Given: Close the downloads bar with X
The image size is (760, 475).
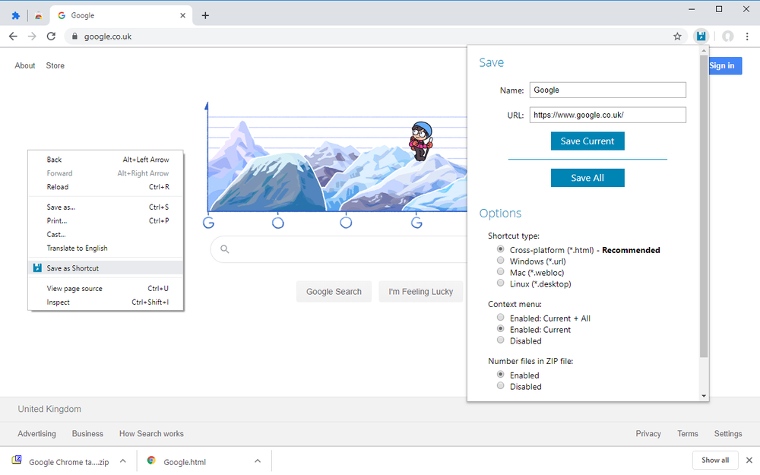Looking at the screenshot, I should click(x=749, y=461).
